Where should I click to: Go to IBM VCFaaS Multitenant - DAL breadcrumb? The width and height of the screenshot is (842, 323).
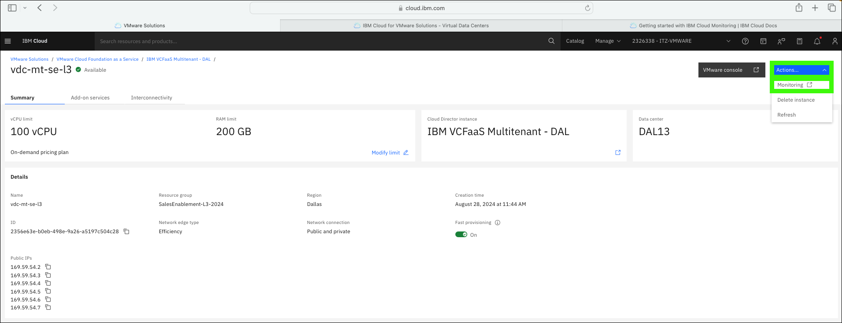(178, 59)
